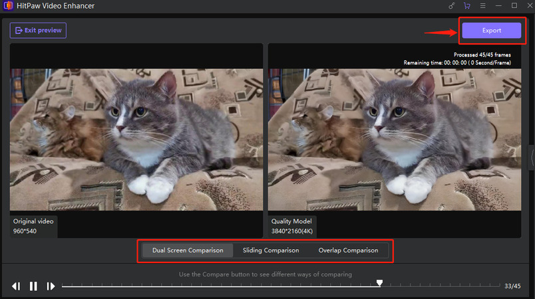Click the Remaining time status text
535x299 pixels.
pos(457,62)
